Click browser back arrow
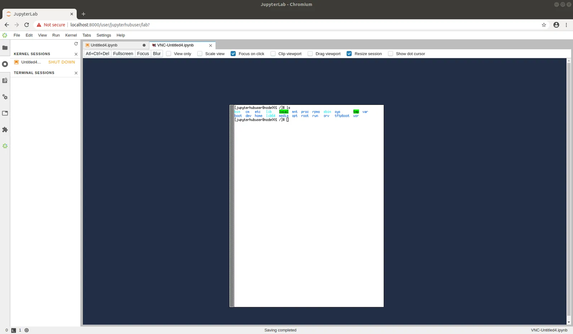The height and width of the screenshot is (334, 573). tap(7, 25)
